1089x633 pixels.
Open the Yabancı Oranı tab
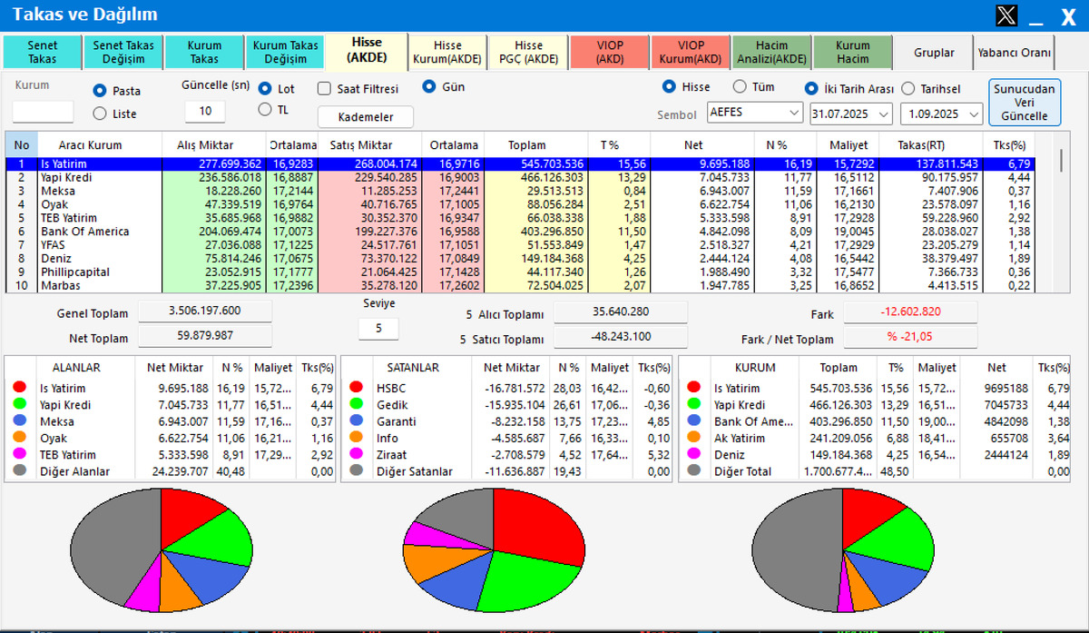1015,53
